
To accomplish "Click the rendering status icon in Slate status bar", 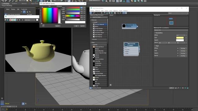I will [x=91, y=88].
